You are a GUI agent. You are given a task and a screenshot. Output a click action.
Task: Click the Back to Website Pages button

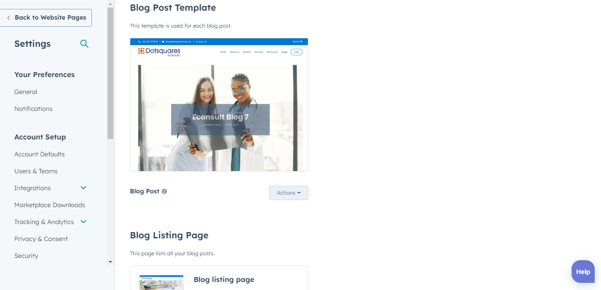pyautogui.click(x=46, y=18)
